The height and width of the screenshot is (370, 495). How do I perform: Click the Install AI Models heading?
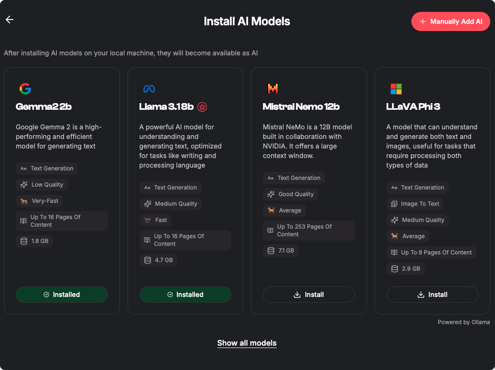[x=247, y=21]
